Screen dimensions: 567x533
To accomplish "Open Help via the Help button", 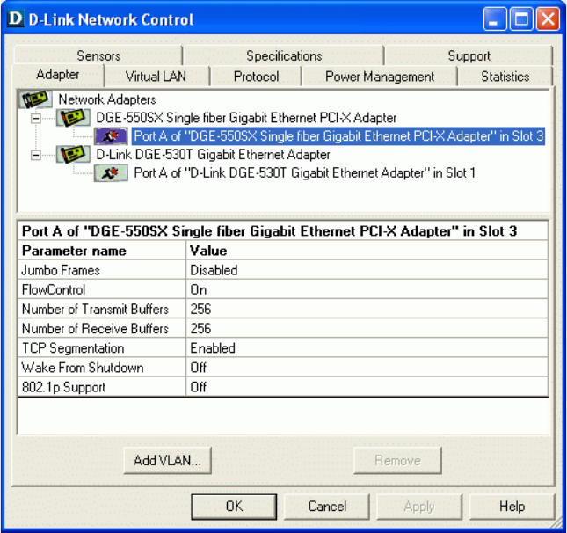I will (x=512, y=507).
